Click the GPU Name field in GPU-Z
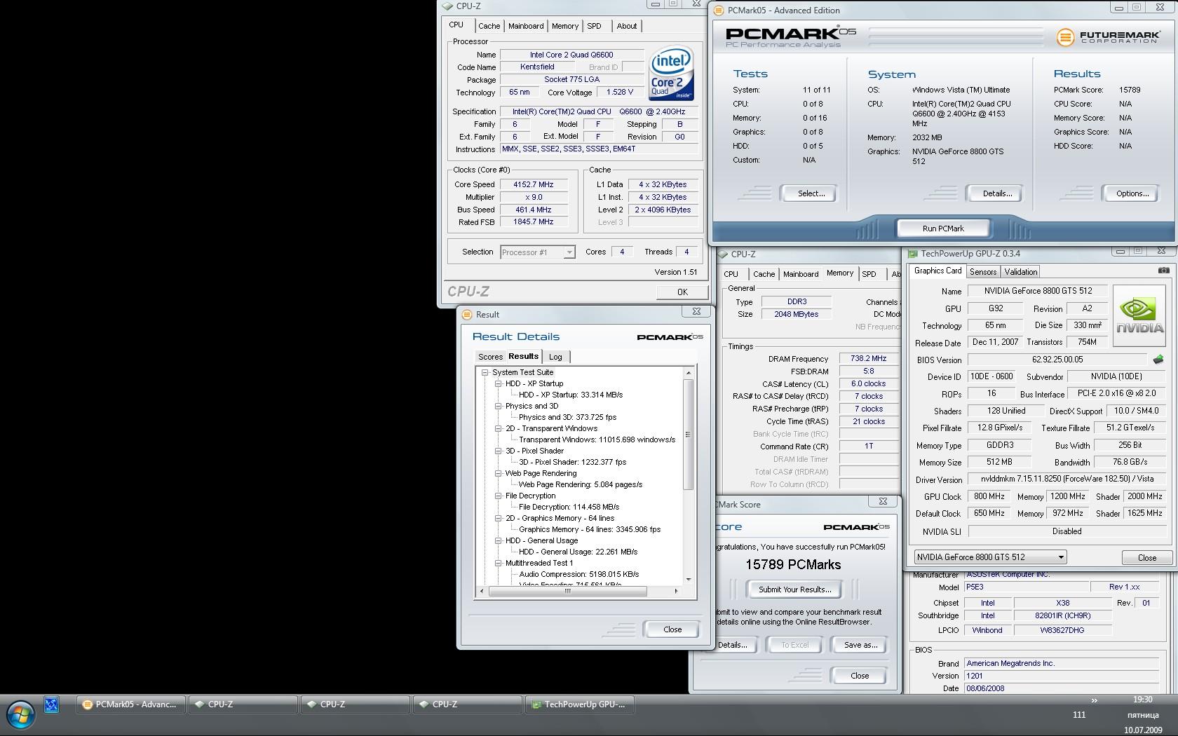Viewport: 1178px width, 736px height. 1038,291
